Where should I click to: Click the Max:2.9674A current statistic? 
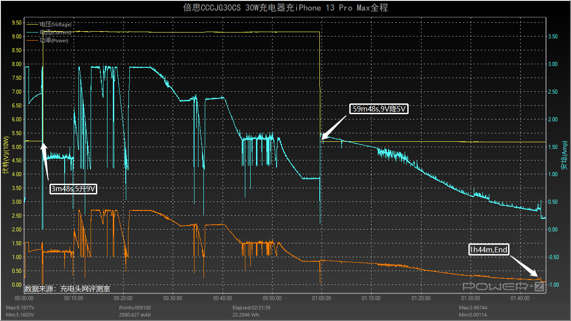(474, 308)
